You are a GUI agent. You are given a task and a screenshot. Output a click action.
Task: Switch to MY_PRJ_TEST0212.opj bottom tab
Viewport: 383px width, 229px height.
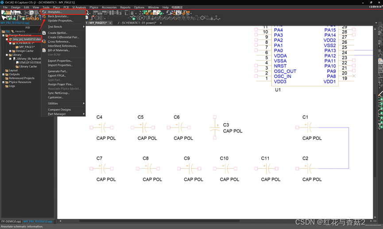[38, 221]
